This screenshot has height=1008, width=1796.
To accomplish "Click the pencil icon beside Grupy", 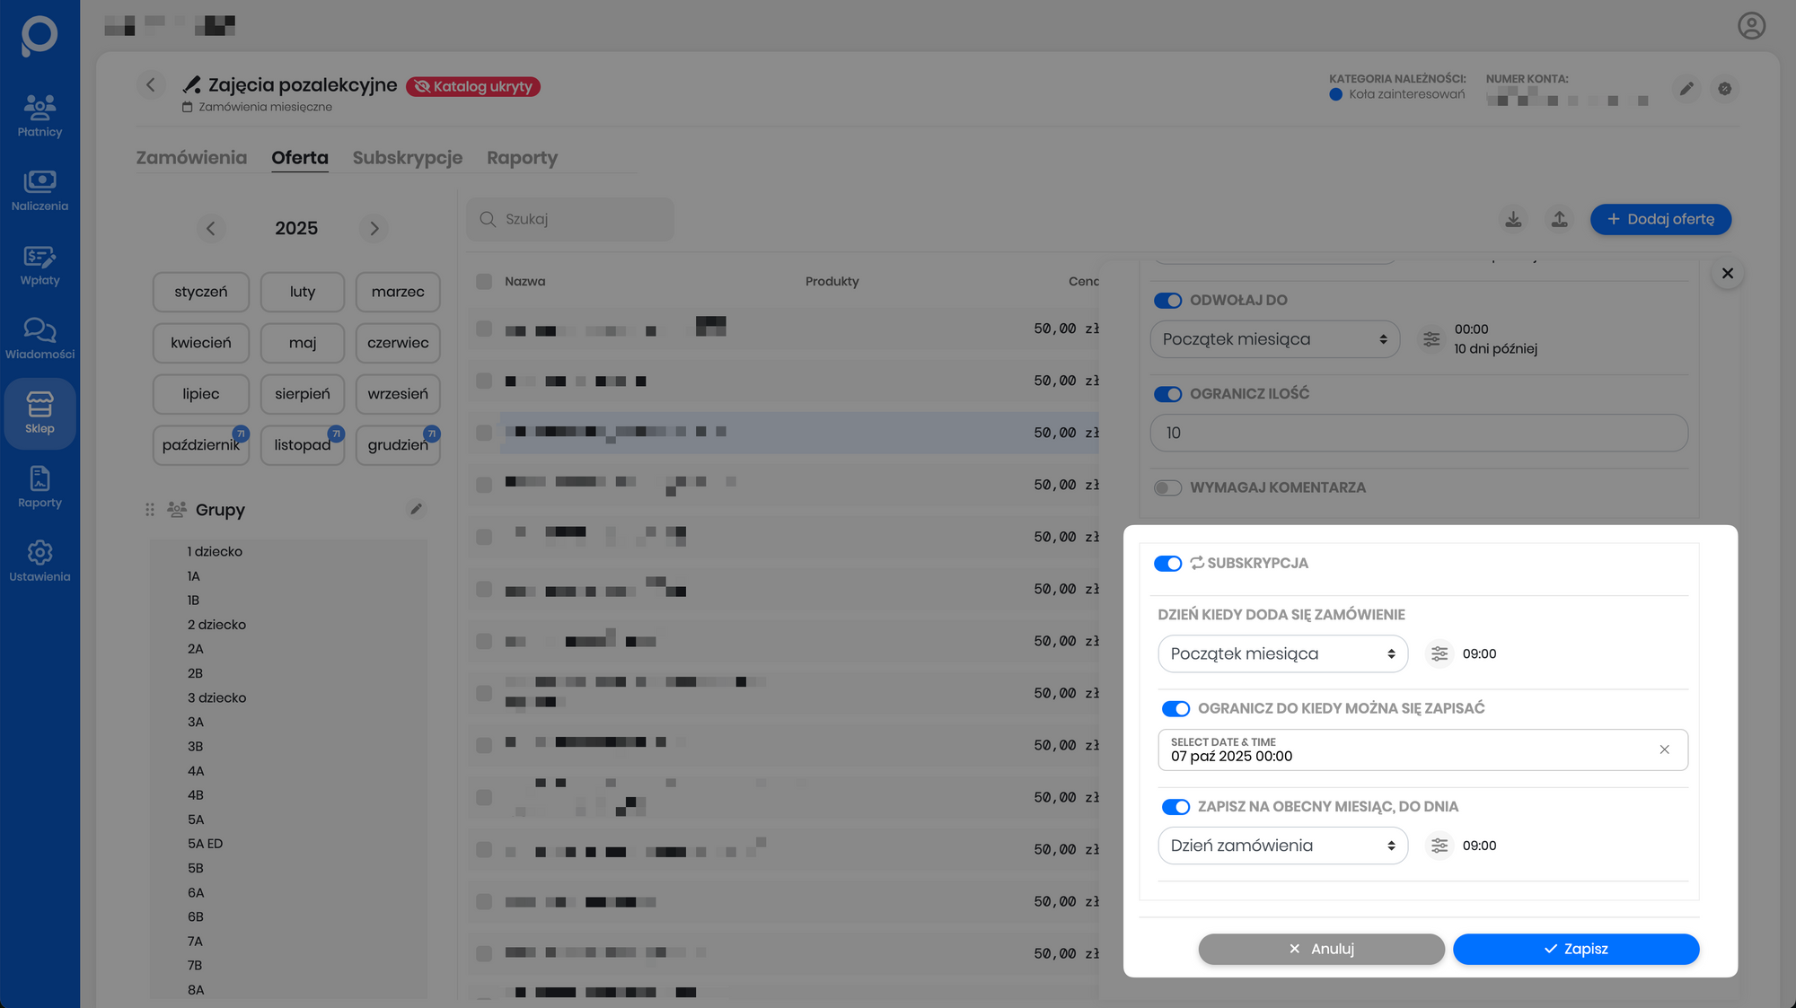I will 416,510.
